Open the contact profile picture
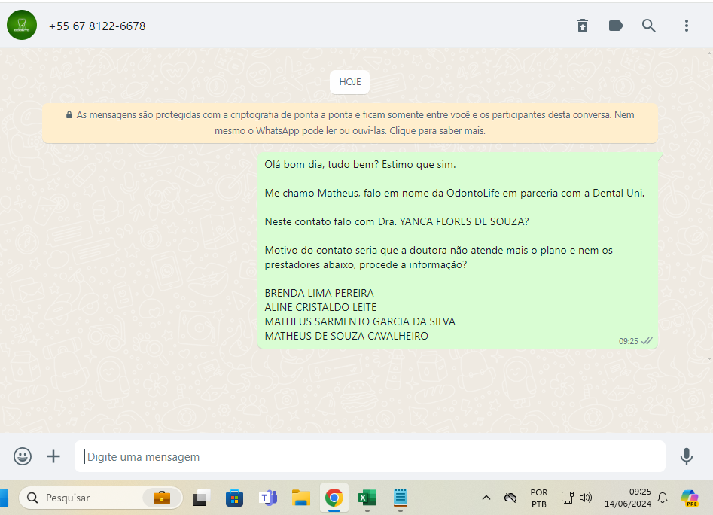Screen dimensions: 713x515 (x=22, y=25)
